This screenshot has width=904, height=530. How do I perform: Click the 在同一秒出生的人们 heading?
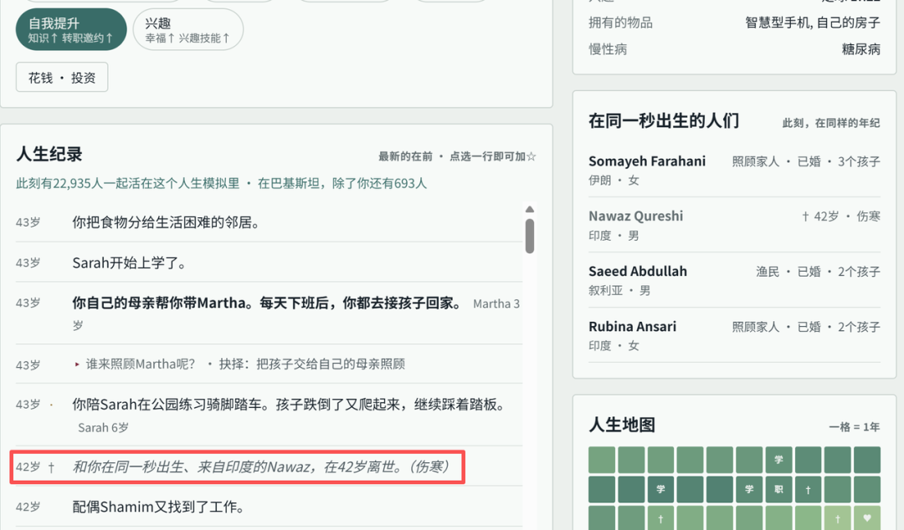coord(664,121)
